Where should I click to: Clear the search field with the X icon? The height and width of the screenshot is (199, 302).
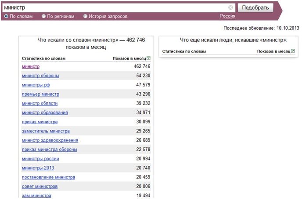(230, 7)
